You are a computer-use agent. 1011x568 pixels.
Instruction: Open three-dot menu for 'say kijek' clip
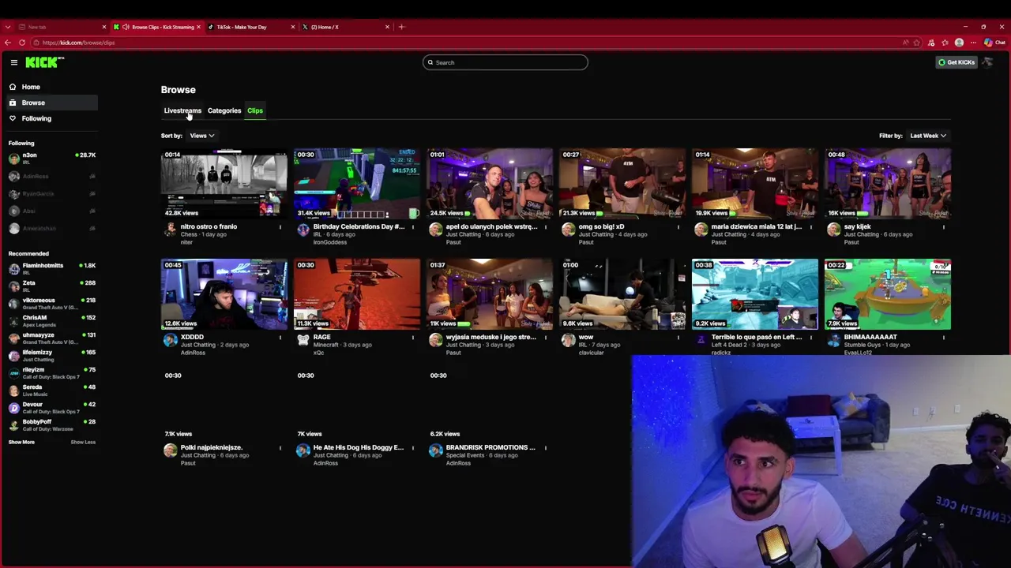tap(943, 227)
